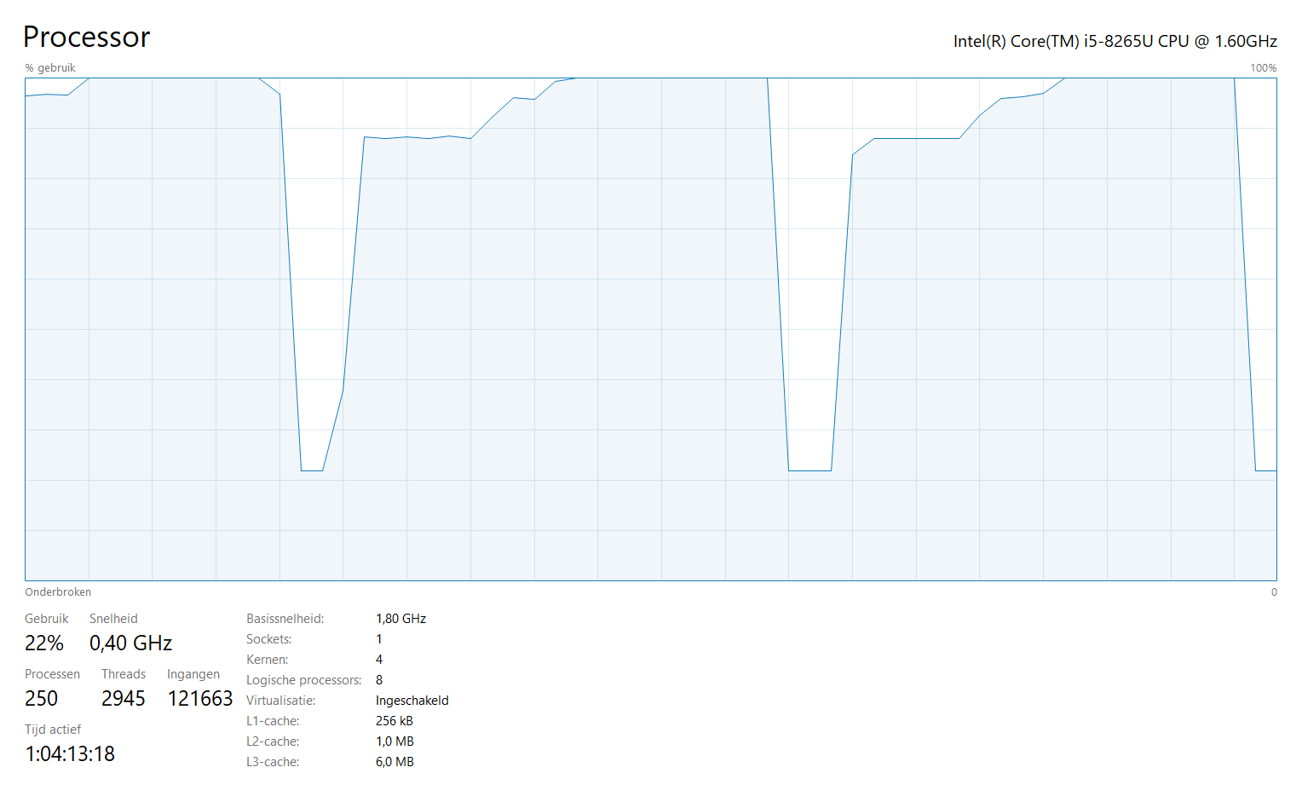Click the L1-cache label
1302x802 pixels.
tap(273, 721)
